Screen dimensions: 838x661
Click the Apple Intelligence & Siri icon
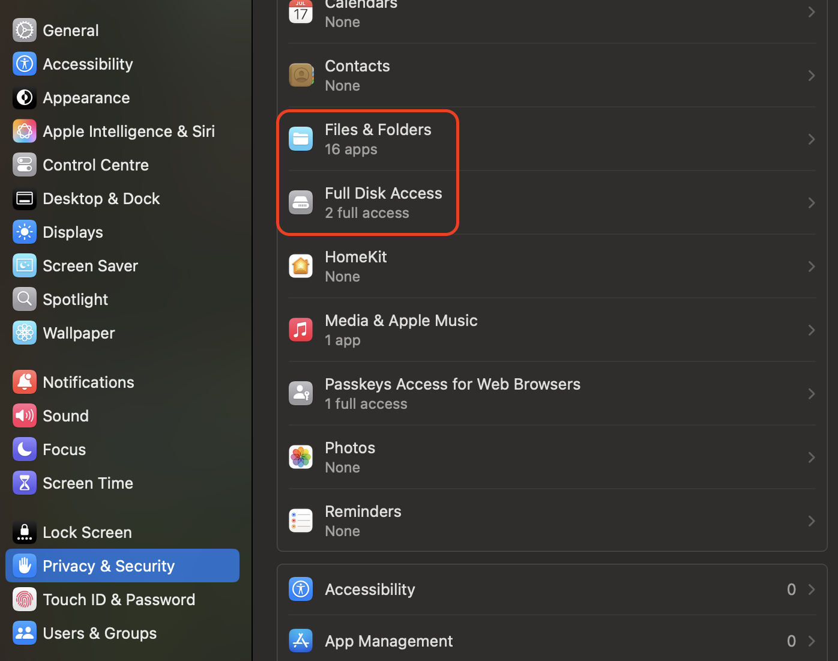[x=24, y=131]
